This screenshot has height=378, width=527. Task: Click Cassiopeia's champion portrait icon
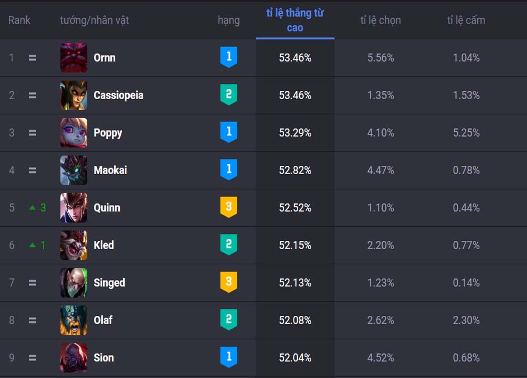coord(74,95)
